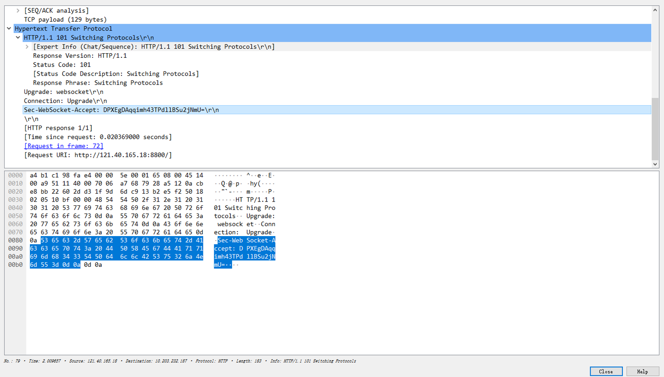Image resolution: width=664 pixels, height=377 pixels.
Task: Click ASCII text 'ection: Upgrade' in bytes pane
Action: [243, 232]
